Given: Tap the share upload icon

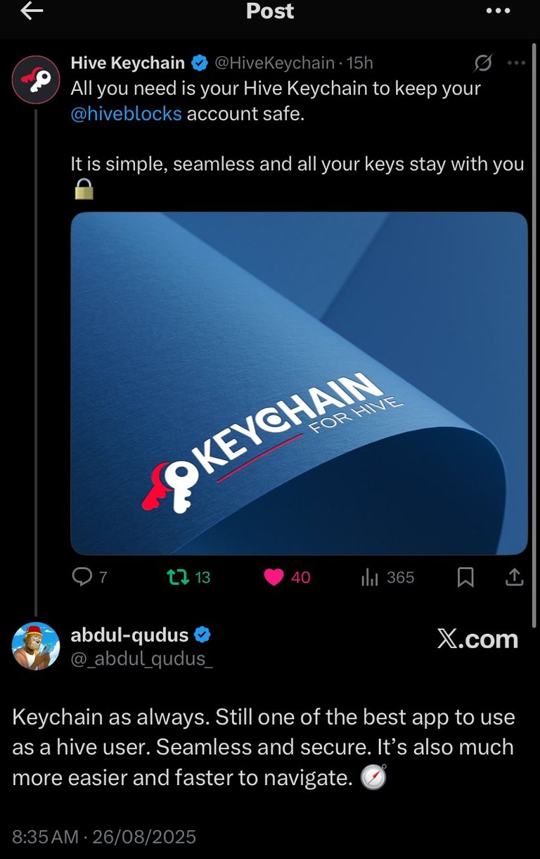Looking at the screenshot, I should [x=515, y=578].
